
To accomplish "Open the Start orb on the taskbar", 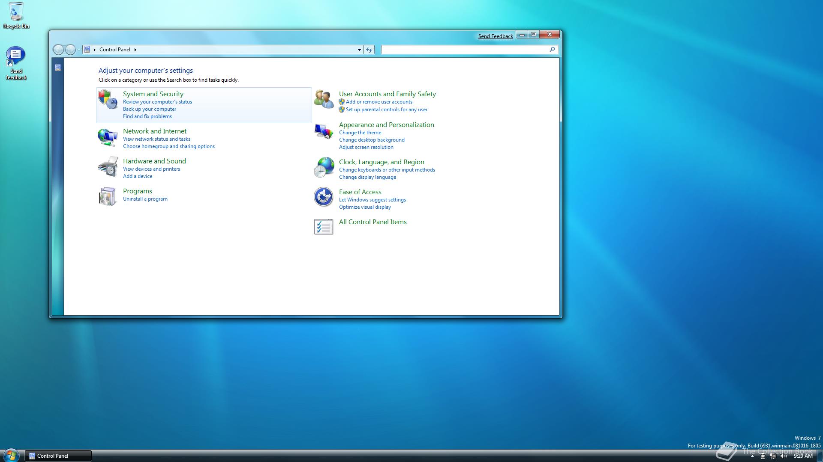I will (x=11, y=455).
